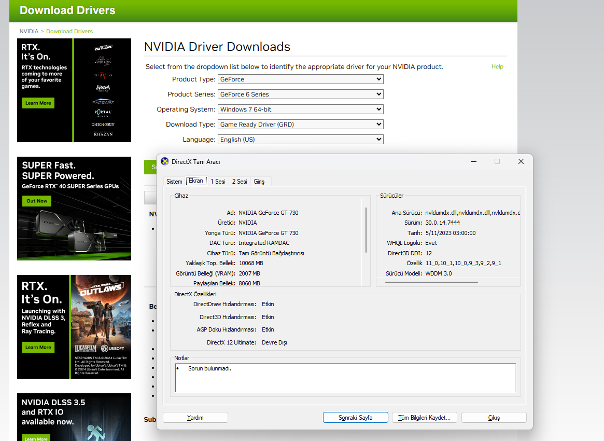This screenshot has width=604, height=441.
Task: Open the Download Type dropdown
Action: 301,124
